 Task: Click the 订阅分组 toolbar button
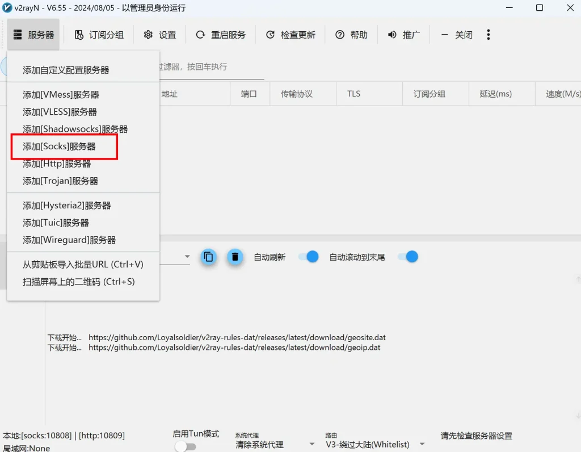[x=99, y=35]
